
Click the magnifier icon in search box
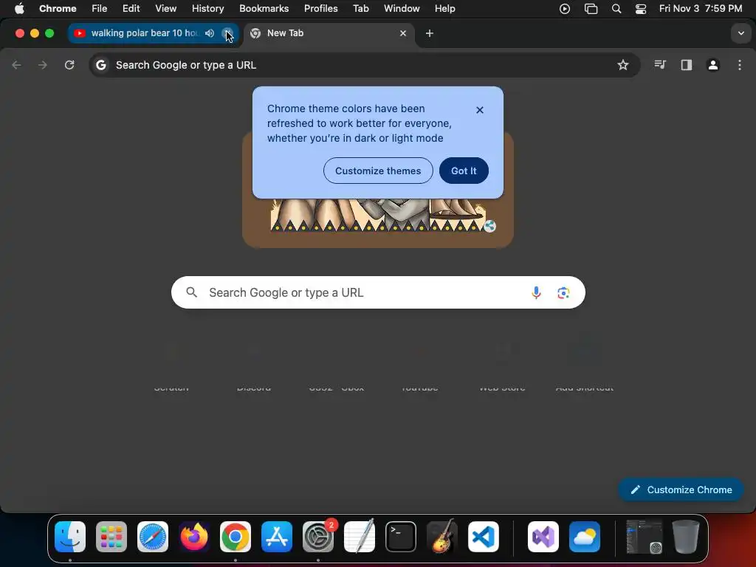coord(191,292)
